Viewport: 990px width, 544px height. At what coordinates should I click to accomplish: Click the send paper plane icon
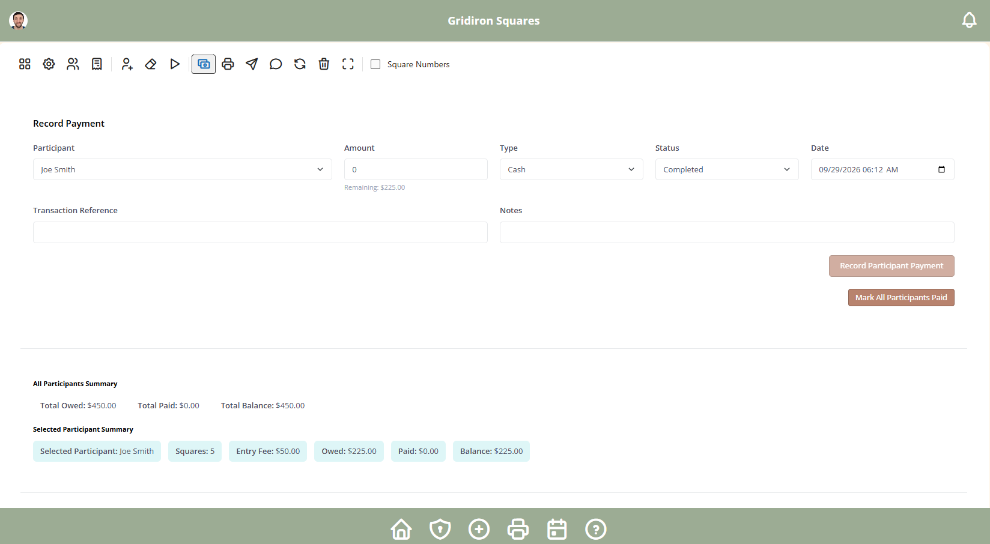[x=252, y=64]
